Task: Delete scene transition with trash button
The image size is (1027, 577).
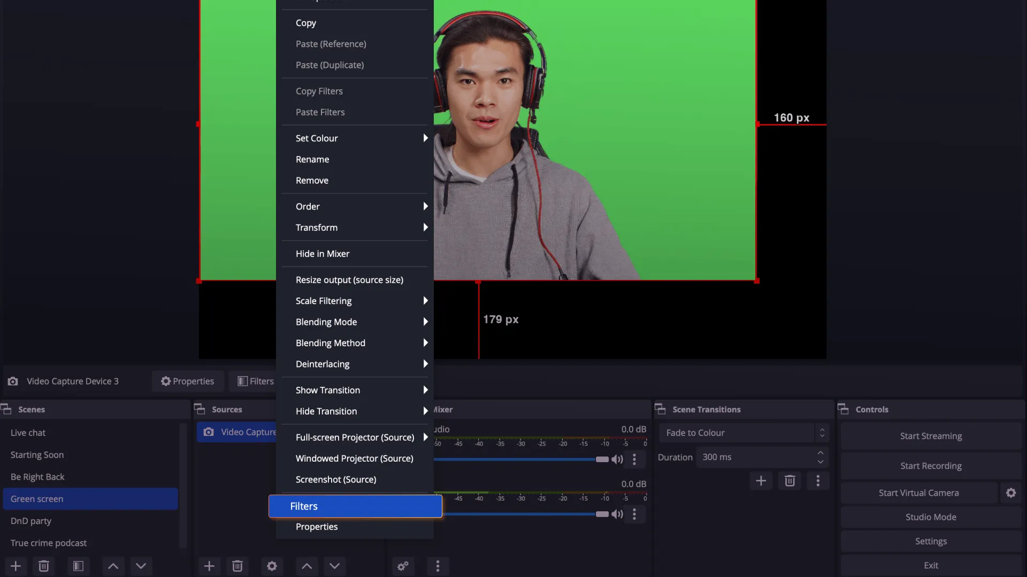Action: [x=790, y=481]
